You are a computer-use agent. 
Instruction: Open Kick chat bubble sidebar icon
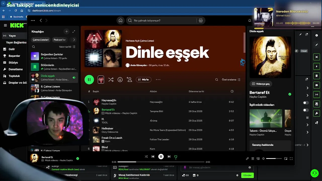click(x=316, y=85)
